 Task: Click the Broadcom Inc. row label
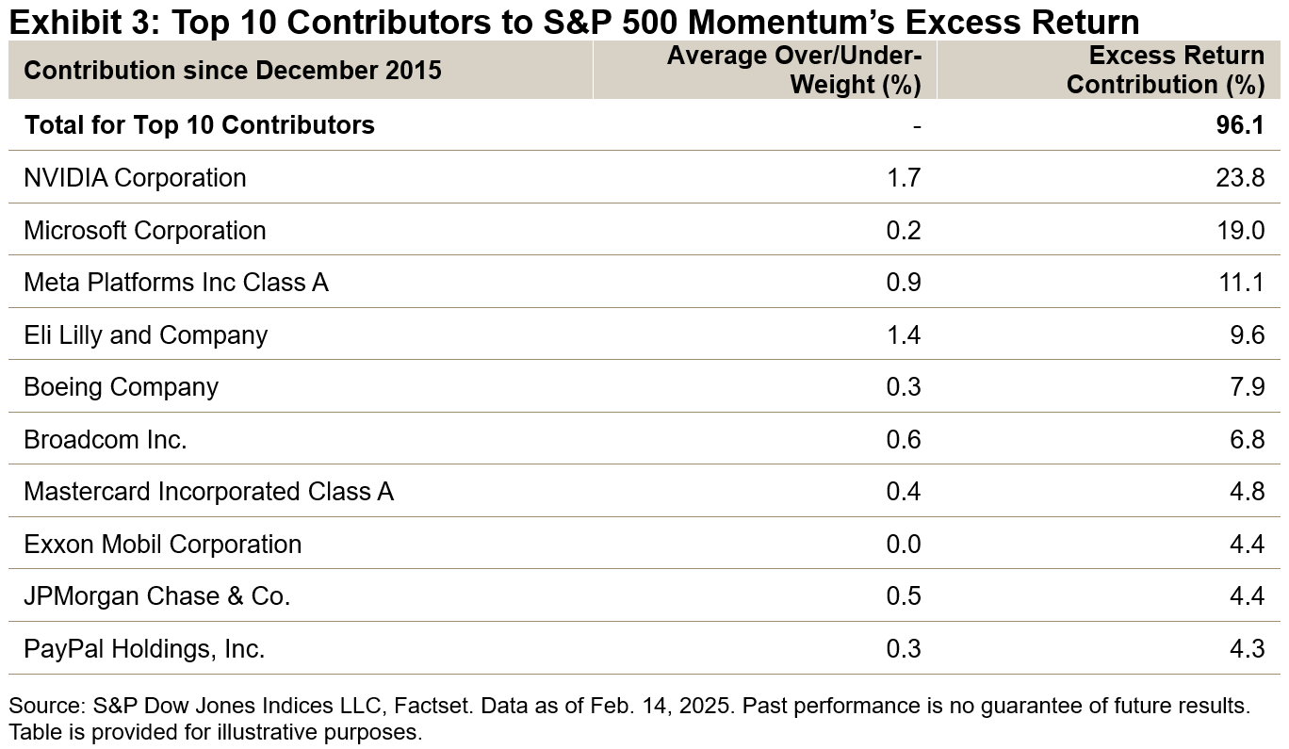(x=106, y=440)
